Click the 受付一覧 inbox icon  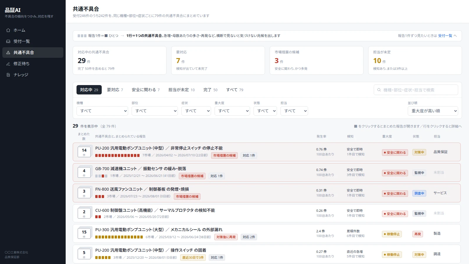click(8, 41)
